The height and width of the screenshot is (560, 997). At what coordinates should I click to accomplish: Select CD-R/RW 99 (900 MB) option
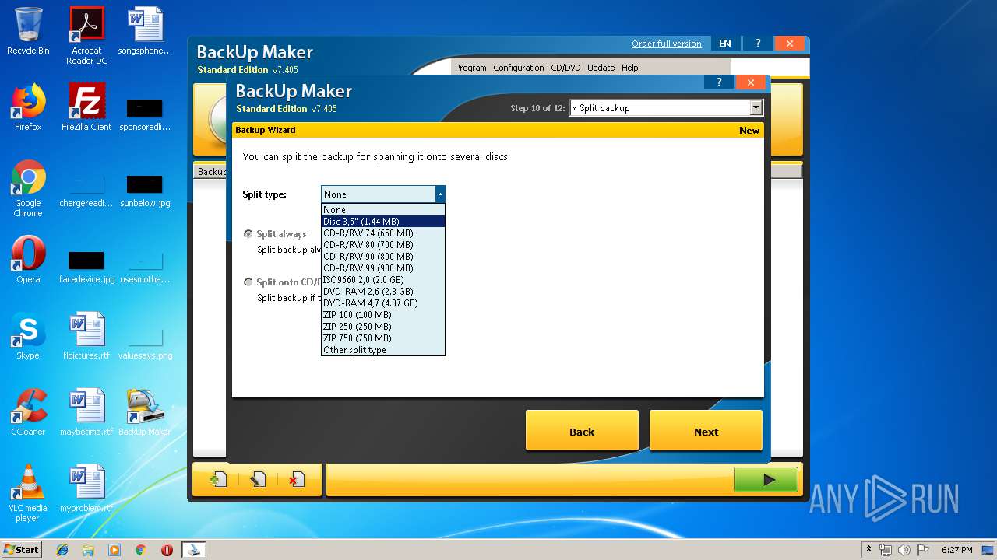click(382, 268)
